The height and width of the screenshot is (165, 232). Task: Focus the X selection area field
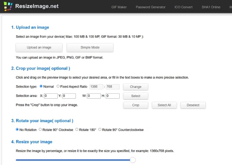tap(50, 96)
